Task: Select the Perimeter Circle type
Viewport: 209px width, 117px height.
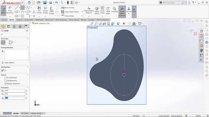Action: point(11,43)
